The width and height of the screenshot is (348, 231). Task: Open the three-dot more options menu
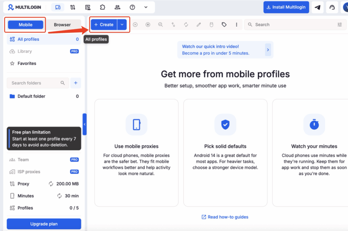point(237,24)
